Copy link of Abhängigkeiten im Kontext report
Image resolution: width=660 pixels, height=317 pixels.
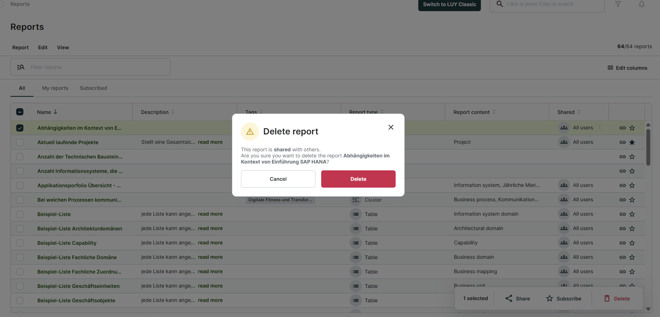click(622, 128)
